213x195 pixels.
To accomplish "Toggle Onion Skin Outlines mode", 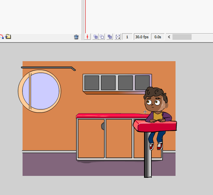I will click(x=102, y=37).
